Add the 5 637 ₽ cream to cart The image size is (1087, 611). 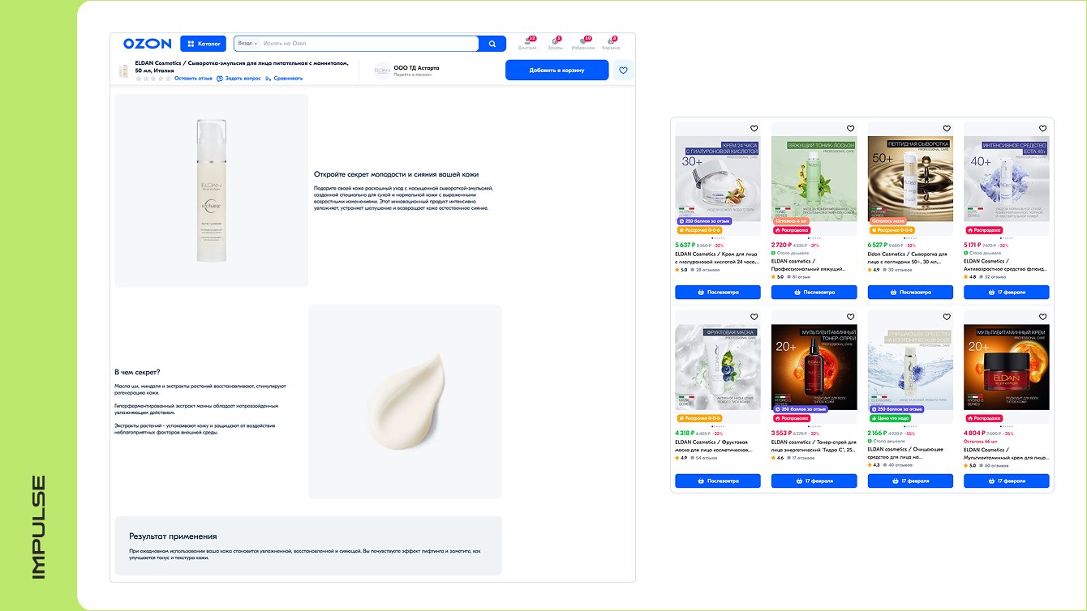718,292
